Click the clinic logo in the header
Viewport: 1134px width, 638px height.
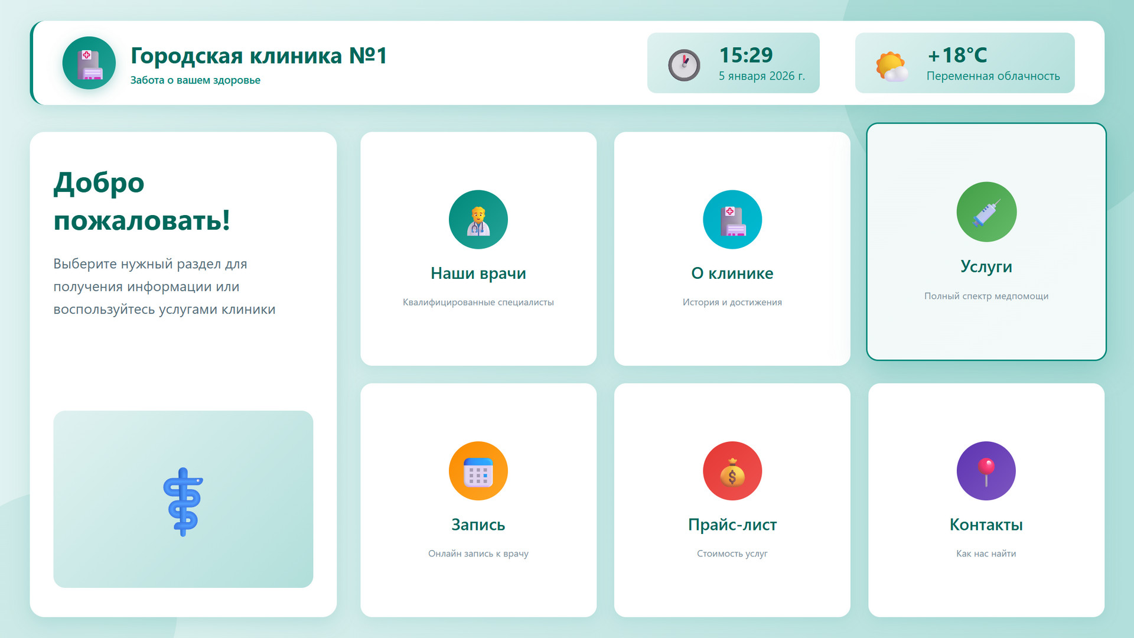(89, 63)
